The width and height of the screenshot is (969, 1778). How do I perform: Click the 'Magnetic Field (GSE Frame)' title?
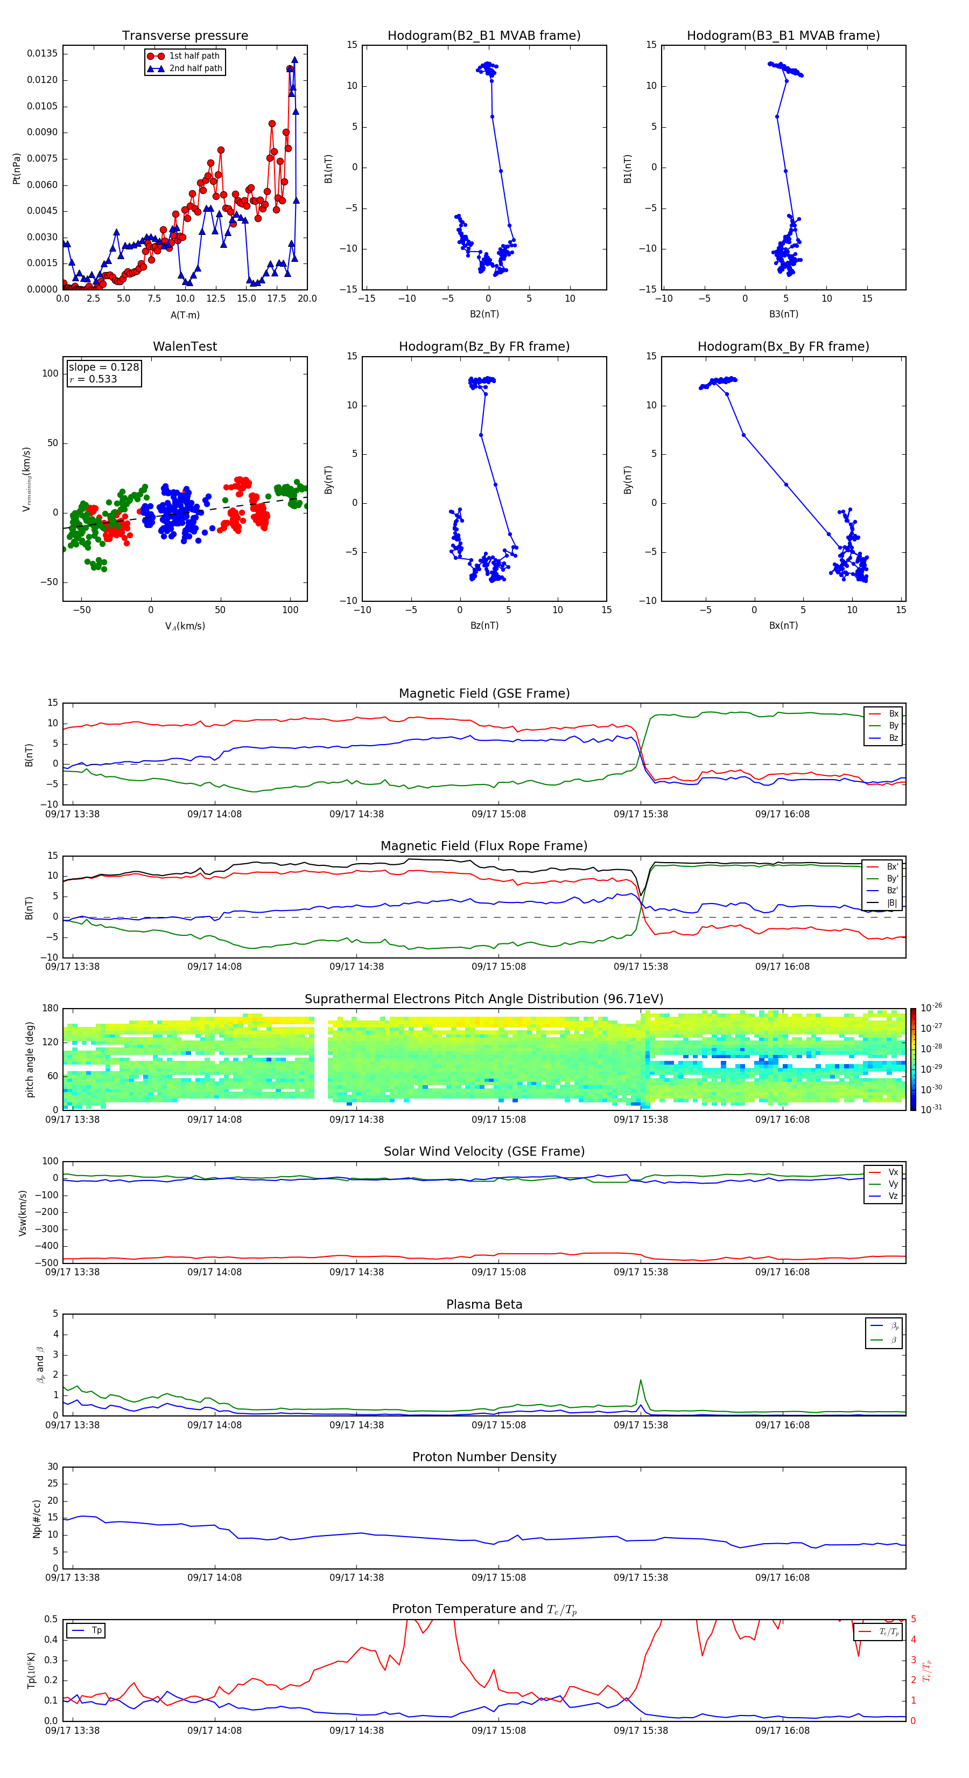coord(484,693)
